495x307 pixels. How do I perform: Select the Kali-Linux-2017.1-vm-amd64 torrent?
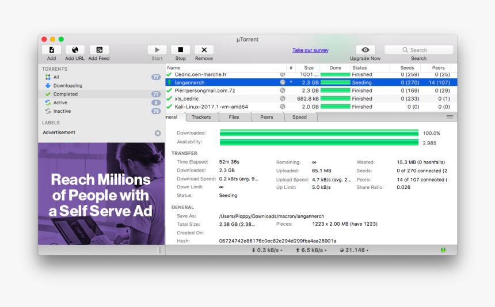[311, 107]
